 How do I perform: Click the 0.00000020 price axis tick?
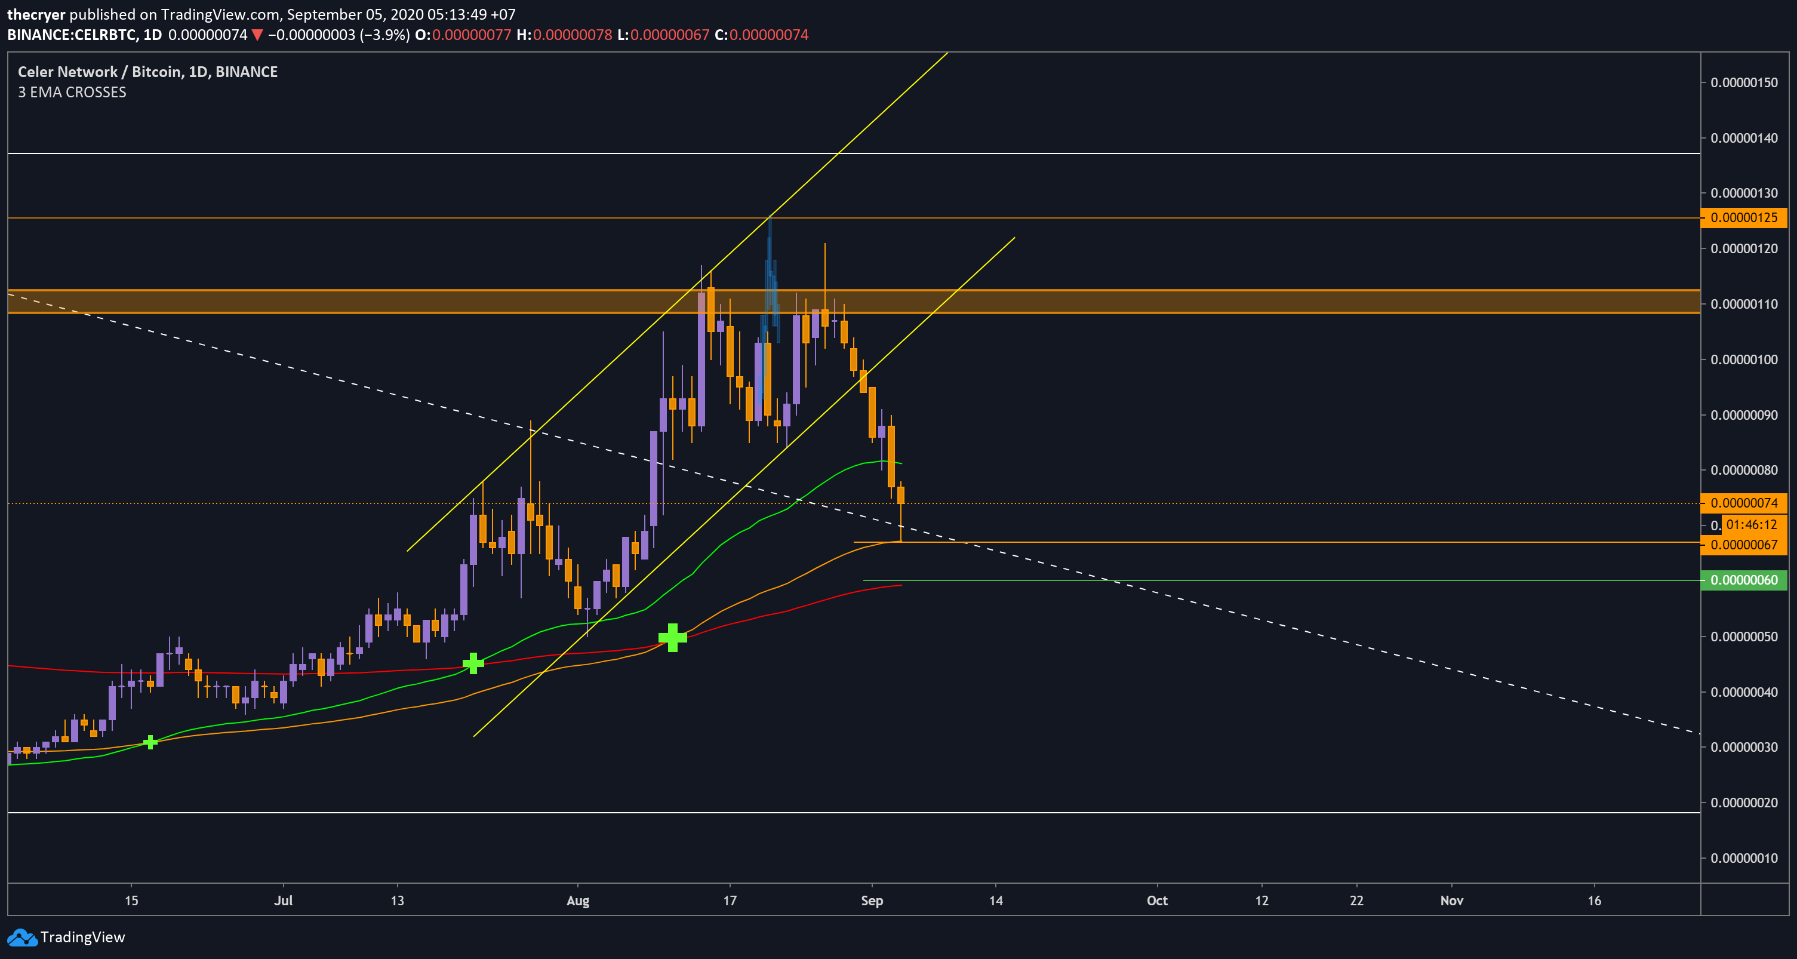pyautogui.click(x=1744, y=803)
